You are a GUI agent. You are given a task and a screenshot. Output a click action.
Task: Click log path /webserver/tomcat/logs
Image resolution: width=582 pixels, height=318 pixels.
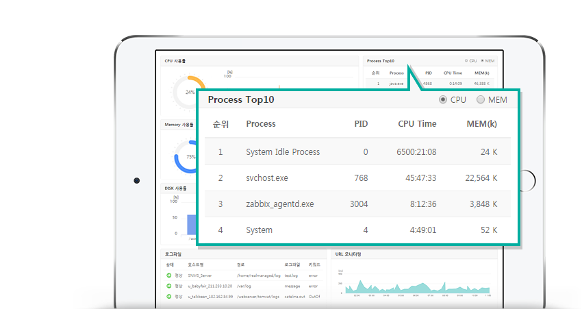(x=258, y=297)
